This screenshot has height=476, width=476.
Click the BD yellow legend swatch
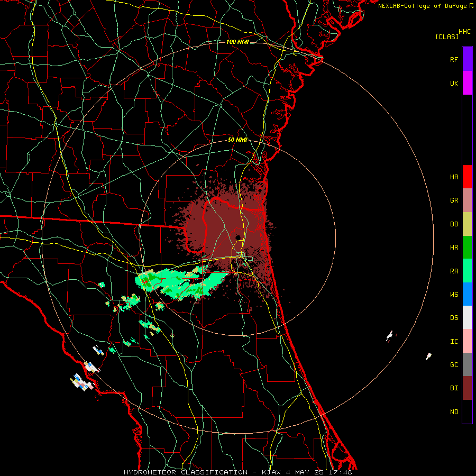pyautogui.click(x=467, y=224)
